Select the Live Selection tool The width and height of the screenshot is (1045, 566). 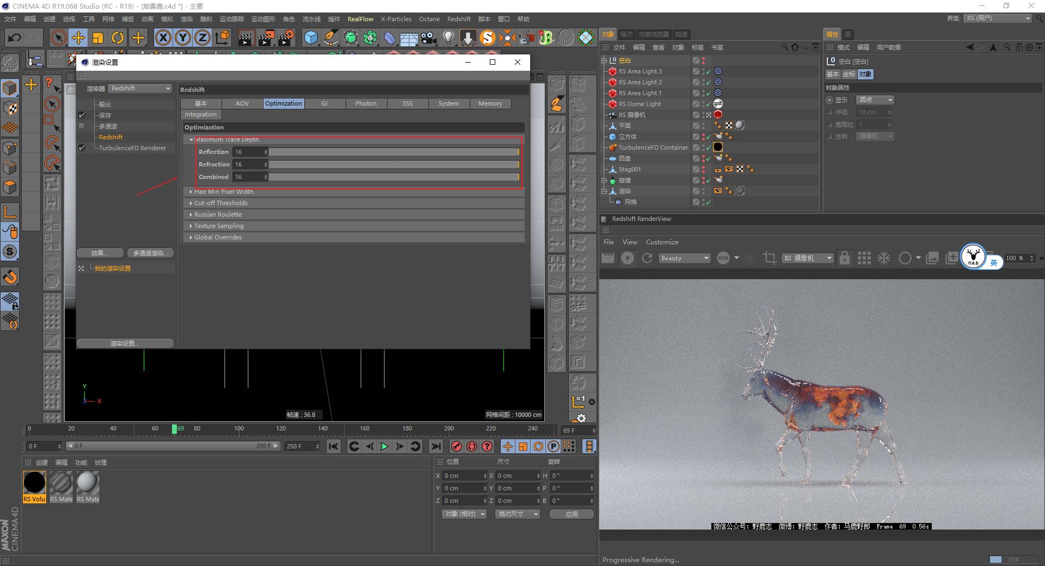58,38
